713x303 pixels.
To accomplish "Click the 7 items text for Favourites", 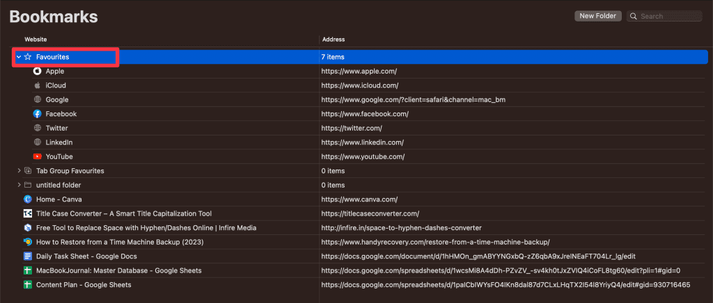I will point(333,57).
